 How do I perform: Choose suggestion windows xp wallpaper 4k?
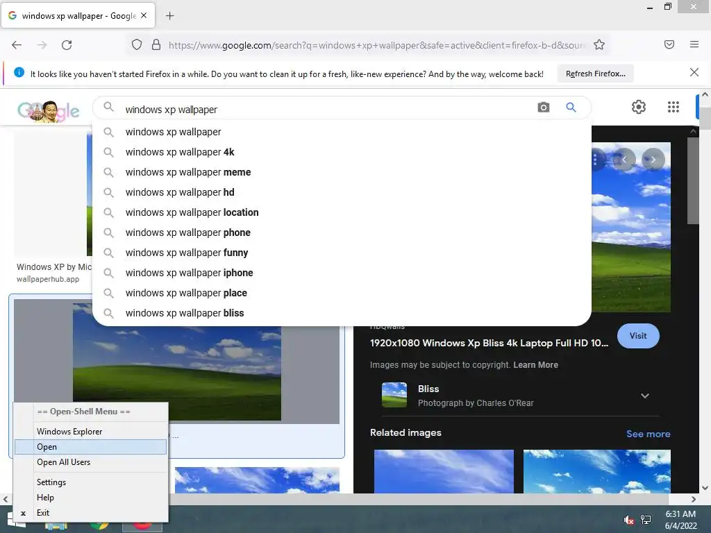pos(341,152)
